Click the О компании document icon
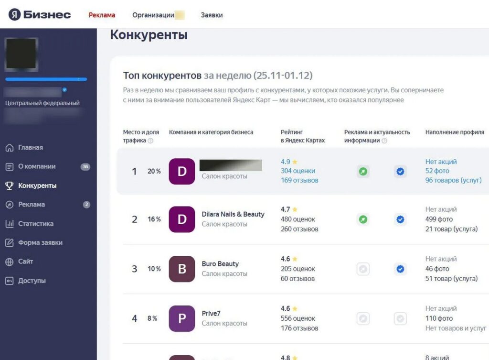The image size is (489, 360). [x=9, y=167]
